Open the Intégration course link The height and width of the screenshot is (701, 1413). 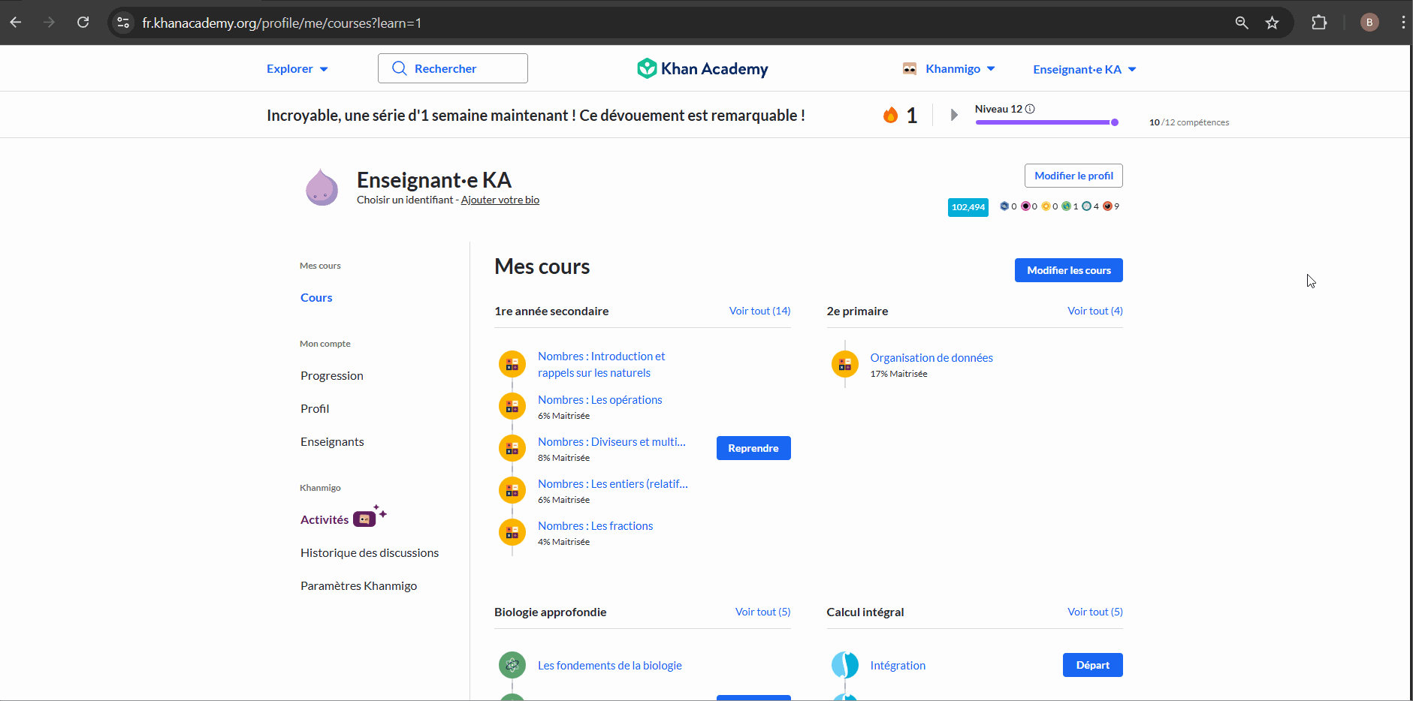click(898, 665)
